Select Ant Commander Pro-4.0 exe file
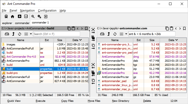Image resolution: width=188 pixels, height=104 pixels. (45, 57)
